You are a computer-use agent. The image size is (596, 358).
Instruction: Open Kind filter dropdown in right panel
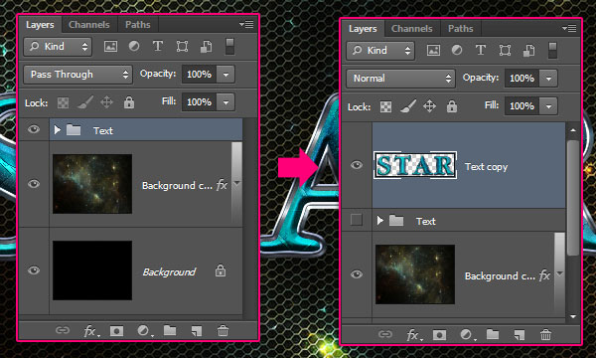point(380,51)
